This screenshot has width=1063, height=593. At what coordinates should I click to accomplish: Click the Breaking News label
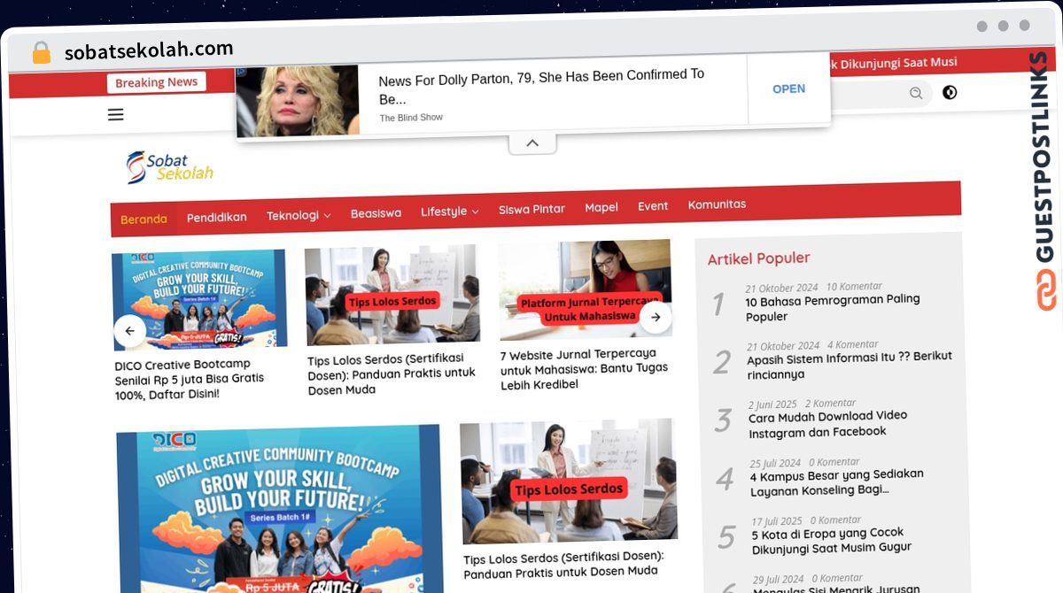pyautogui.click(x=157, y=82)
